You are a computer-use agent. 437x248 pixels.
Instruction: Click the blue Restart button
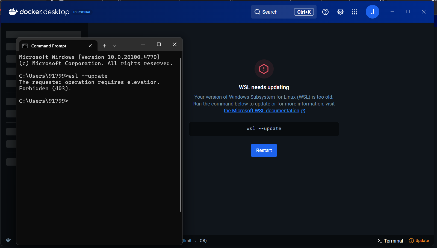point(264,150)
